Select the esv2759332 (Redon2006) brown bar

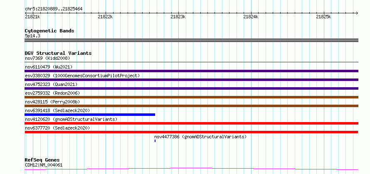[191, 97]
